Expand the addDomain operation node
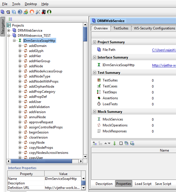 (x=20, y=46)
